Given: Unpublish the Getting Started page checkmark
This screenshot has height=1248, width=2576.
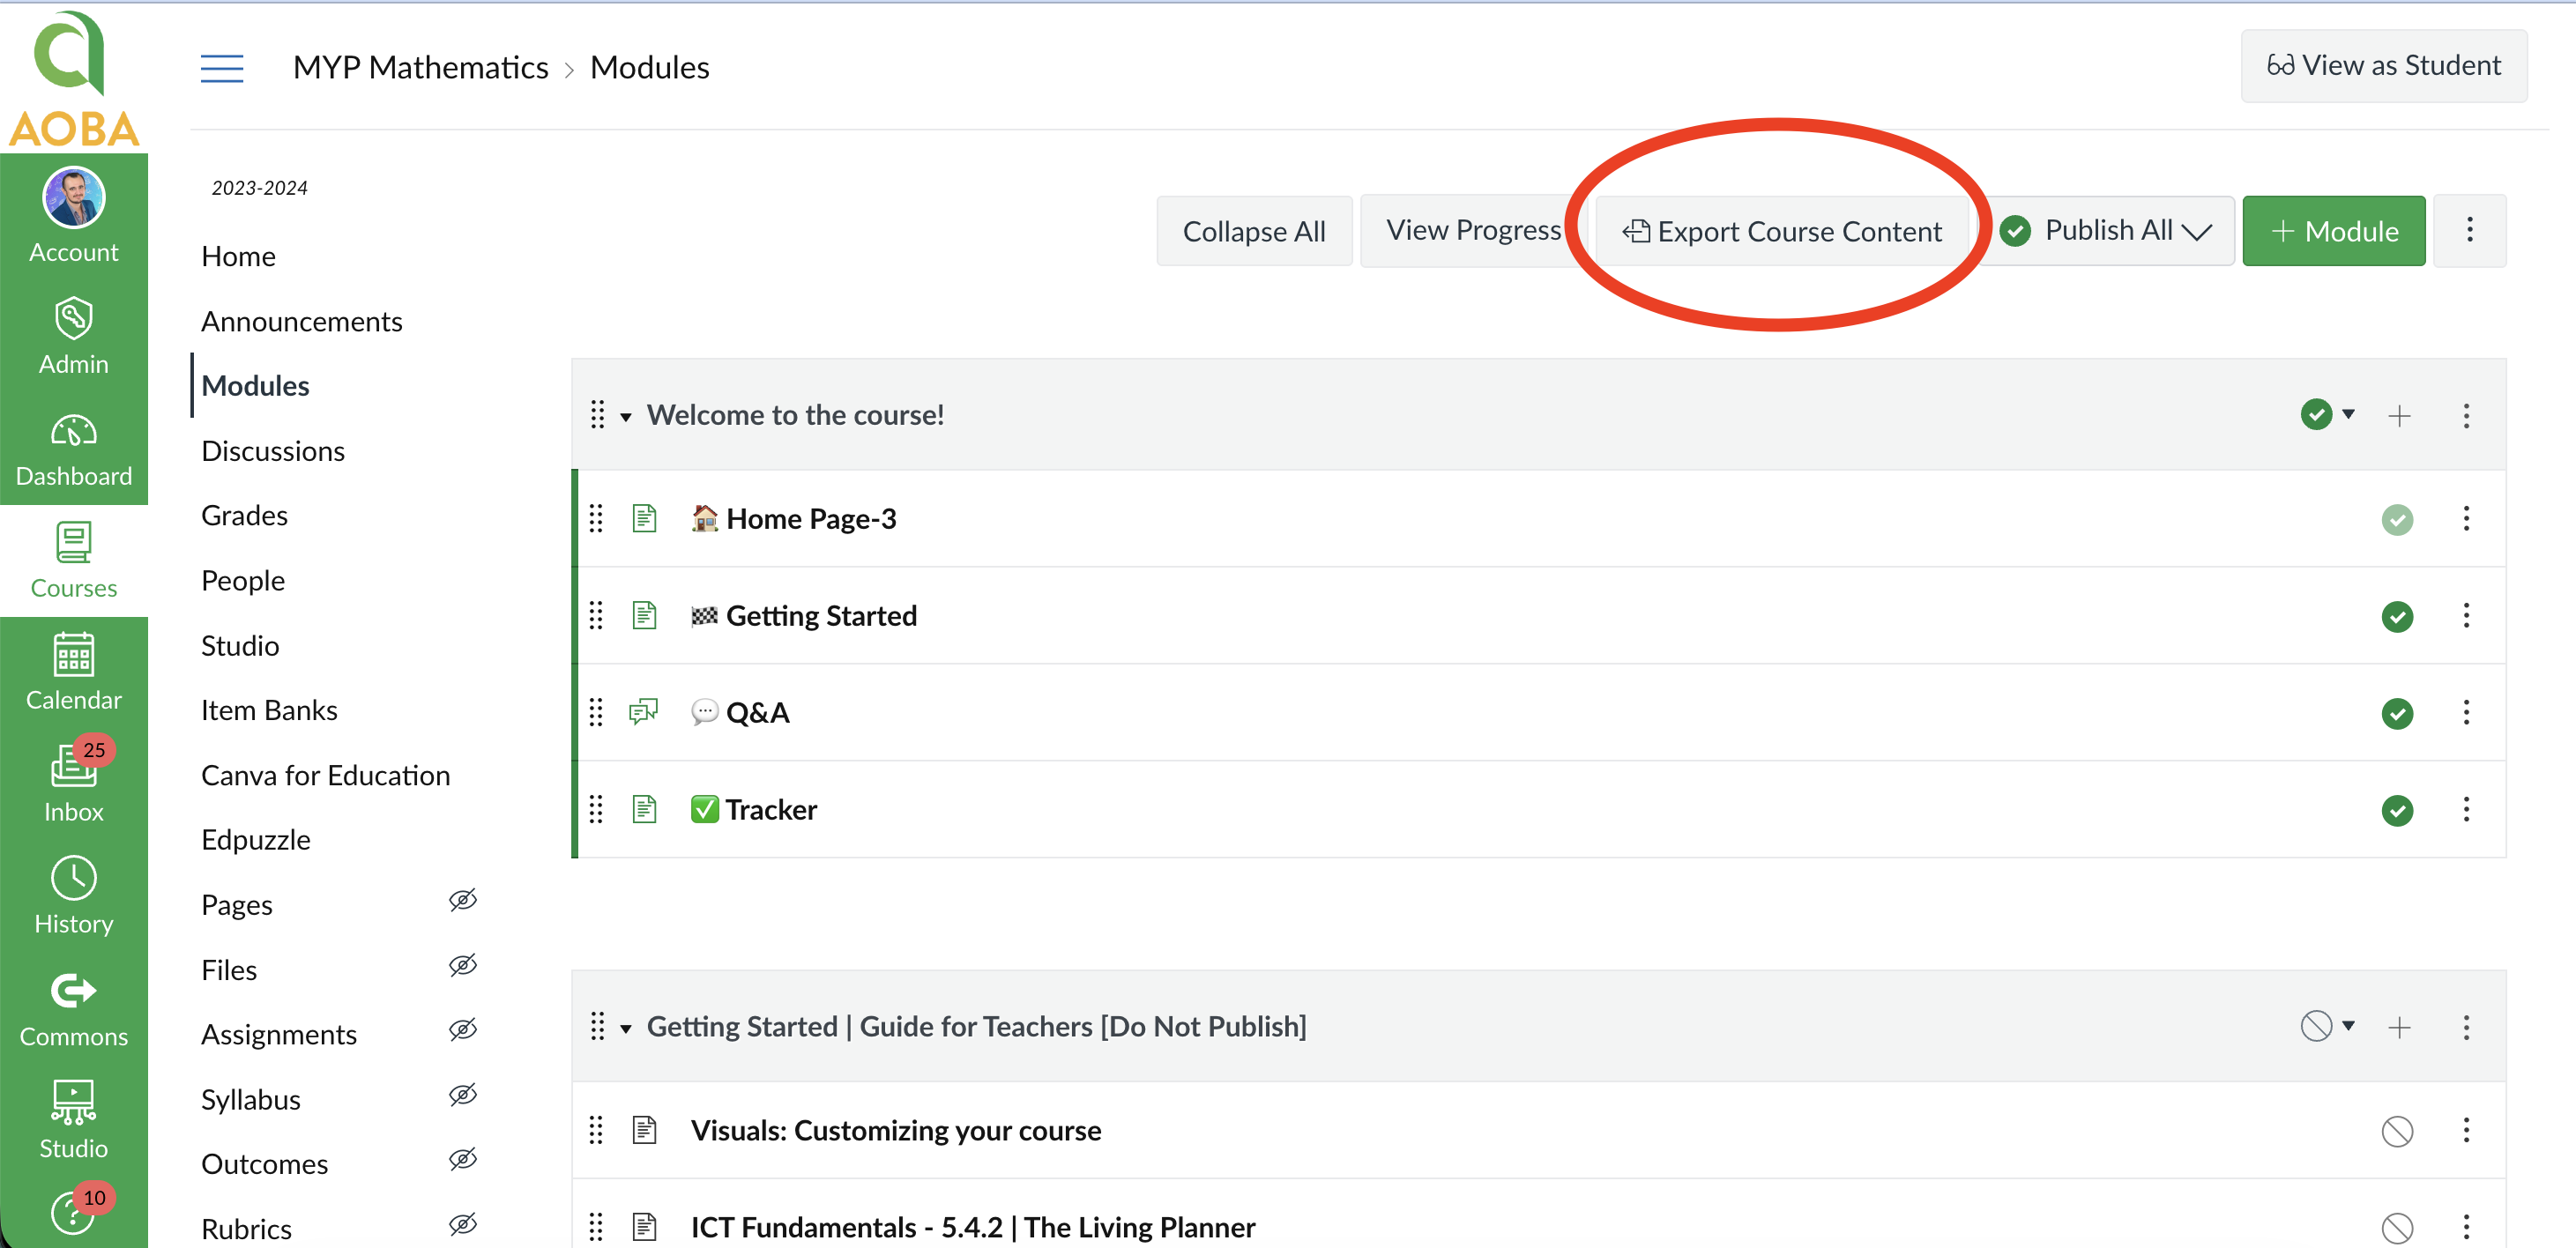Looking at the screenshot, I should (x=2396, y=617).
